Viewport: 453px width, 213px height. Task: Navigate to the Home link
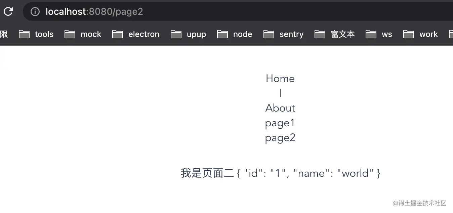pos(280,79)
